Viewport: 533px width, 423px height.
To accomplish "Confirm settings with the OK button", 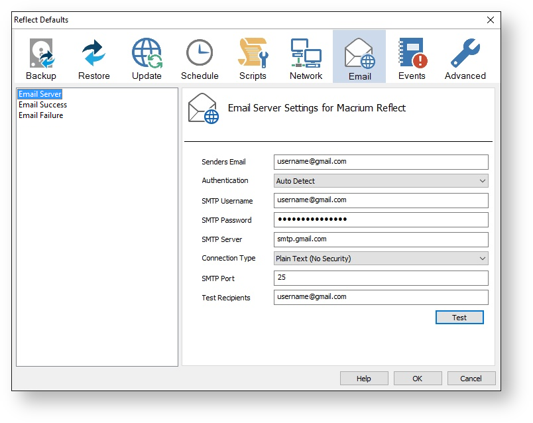I will click(418, 379).
